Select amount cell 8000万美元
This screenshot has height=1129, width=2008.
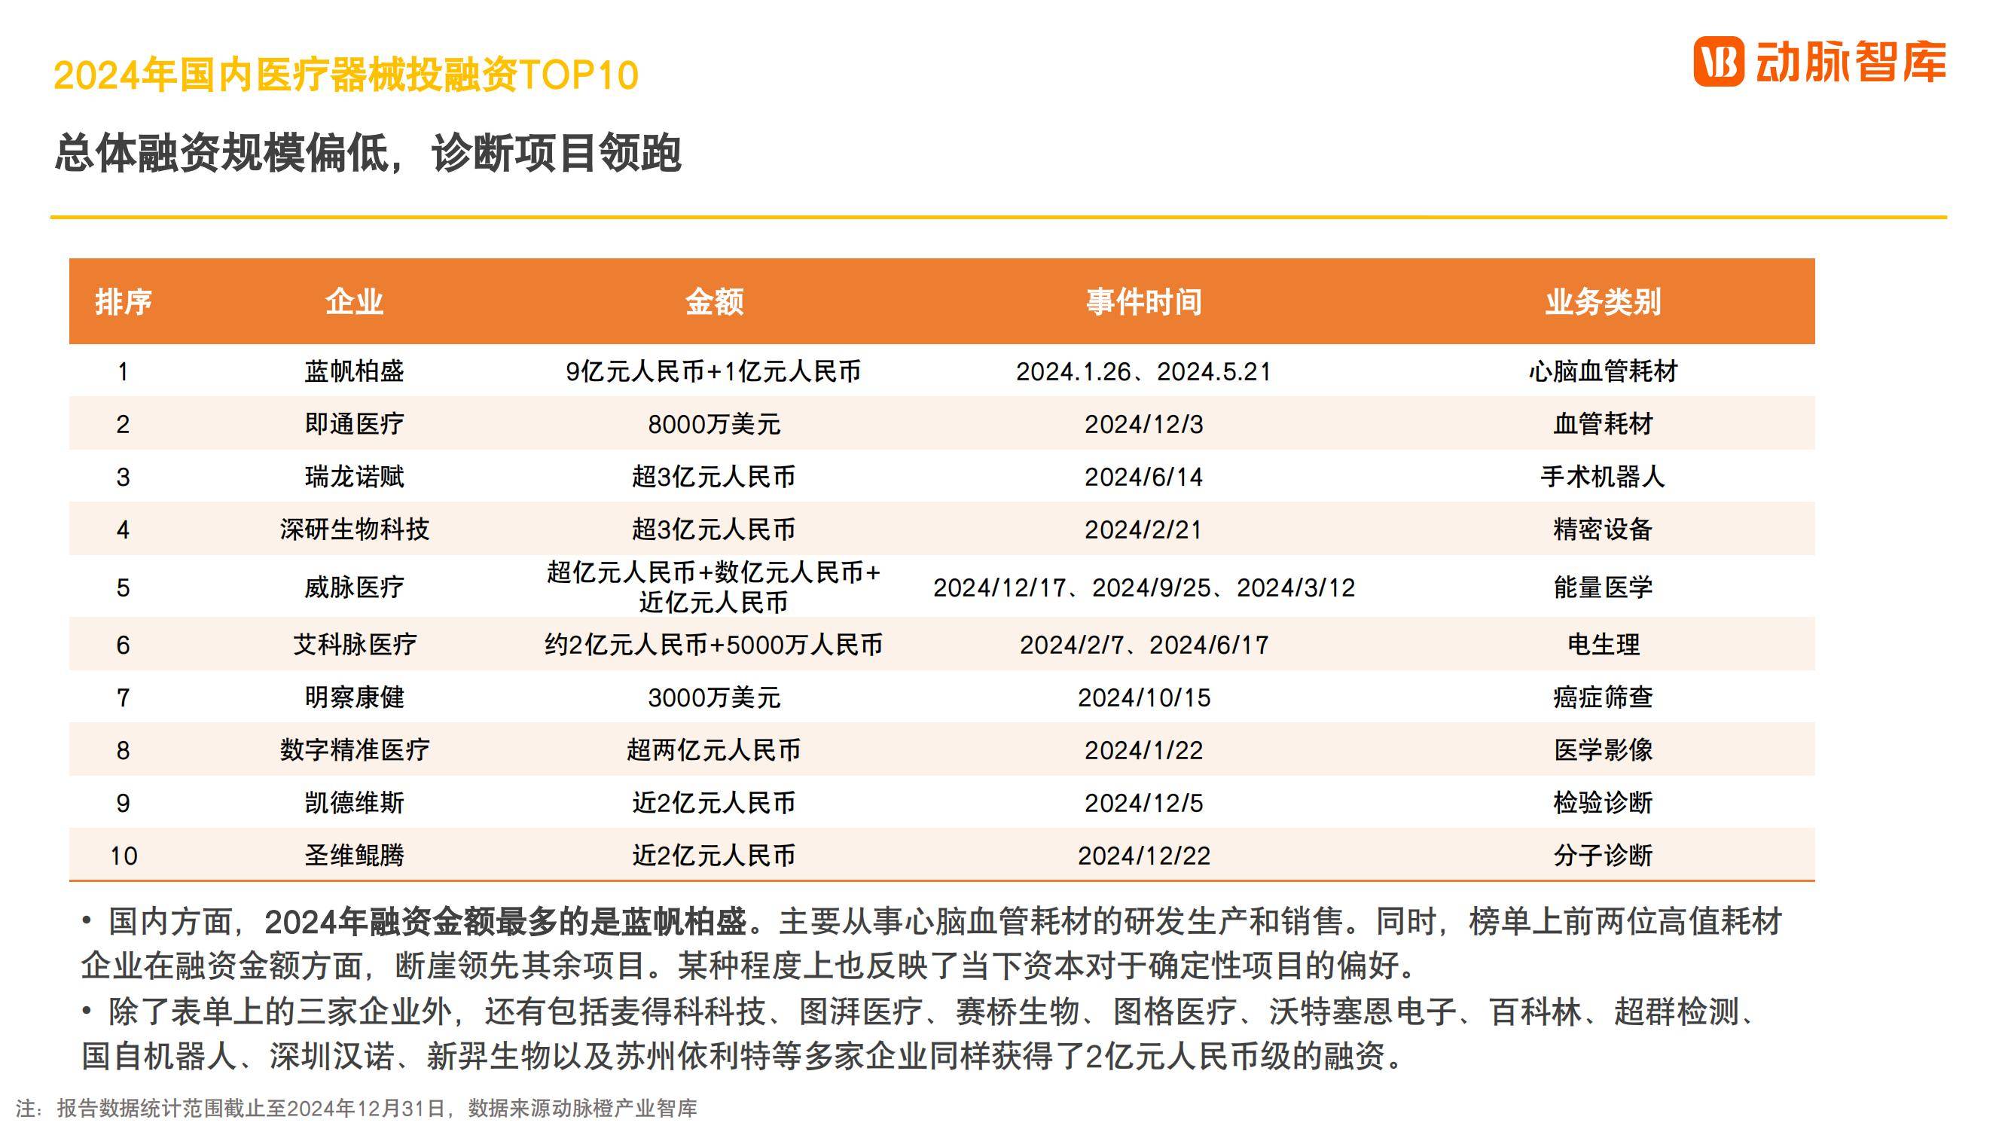click(714, 424)
